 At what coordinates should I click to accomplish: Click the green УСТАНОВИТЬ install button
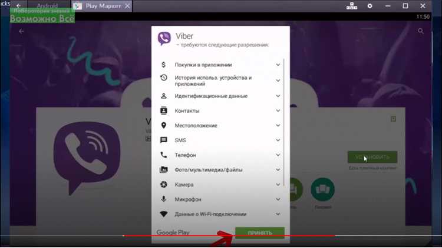pos(372,157)
